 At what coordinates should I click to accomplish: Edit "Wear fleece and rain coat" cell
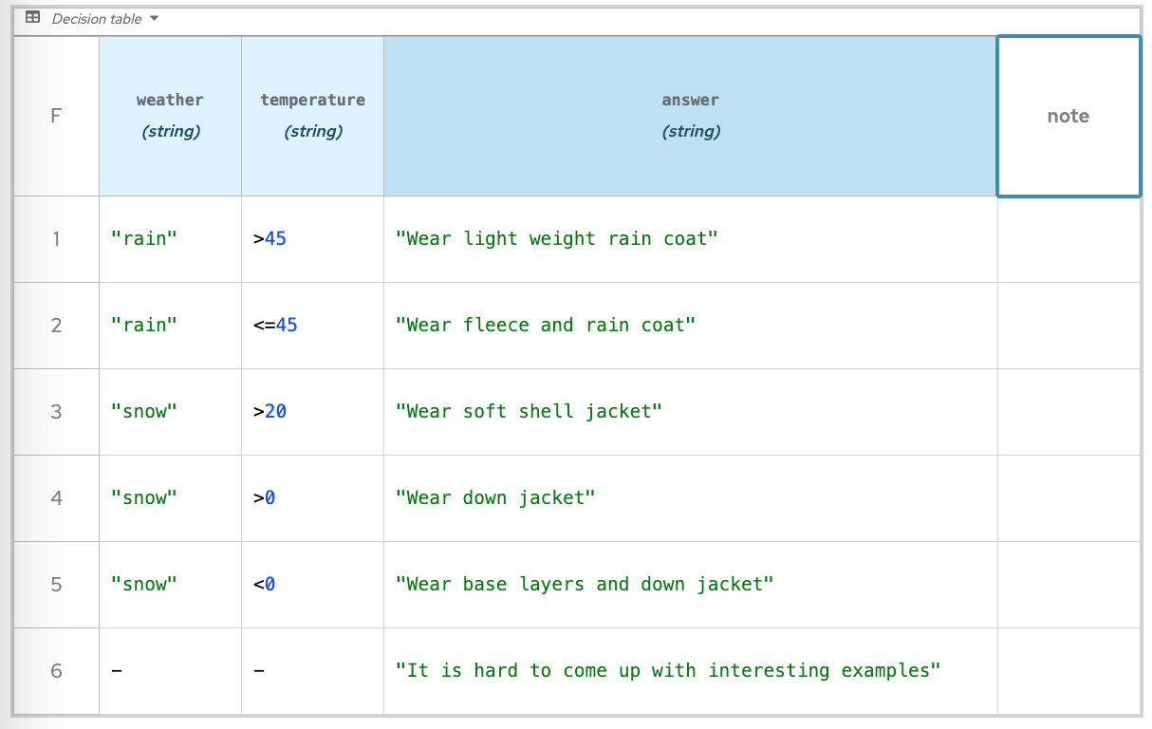[690, 326]
